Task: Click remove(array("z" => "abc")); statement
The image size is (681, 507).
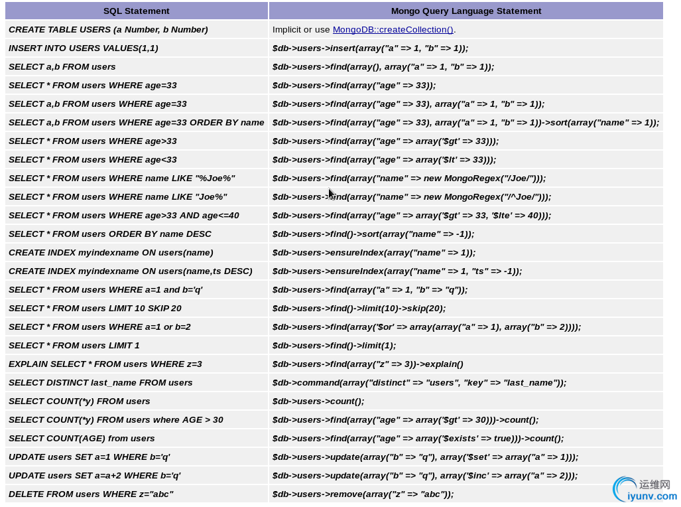Action: [x=466, y=494]
